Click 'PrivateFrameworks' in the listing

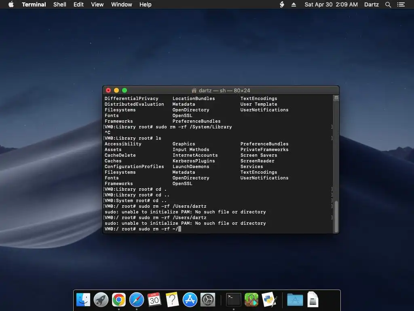pos(264,150)
